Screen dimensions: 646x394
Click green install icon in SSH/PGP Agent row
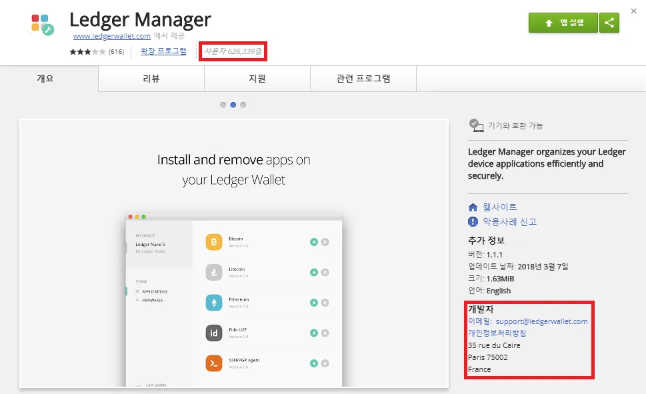pyautogui.click(x=314, y=363)
